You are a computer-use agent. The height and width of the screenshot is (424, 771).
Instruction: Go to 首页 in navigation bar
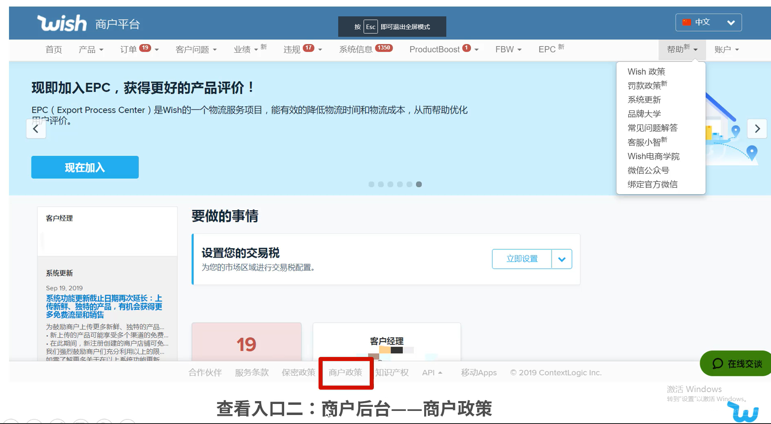point(54,49)
